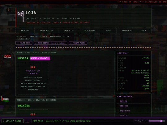
Task: Click the MÚSICA green heading
Action: (x=23, y=58)
